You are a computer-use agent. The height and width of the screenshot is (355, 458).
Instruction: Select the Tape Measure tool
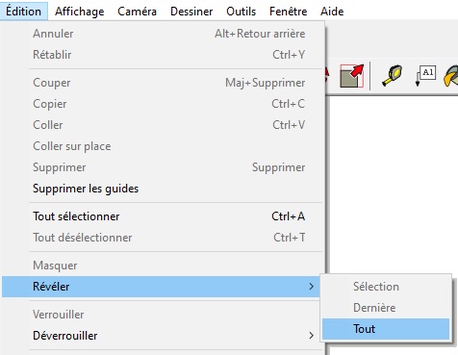pos(392,76)
